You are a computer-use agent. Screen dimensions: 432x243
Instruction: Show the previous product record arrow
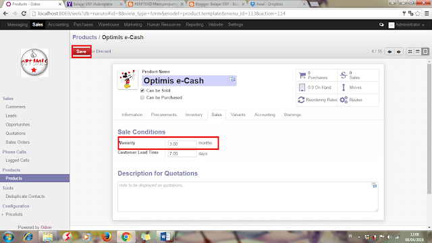(x=389, y=51)
